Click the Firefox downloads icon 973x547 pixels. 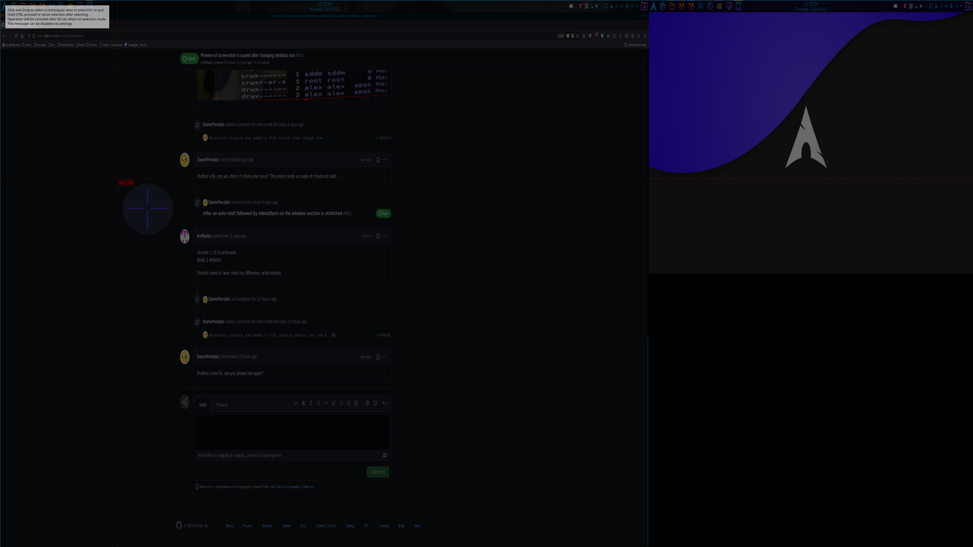[x=584, y=36]
